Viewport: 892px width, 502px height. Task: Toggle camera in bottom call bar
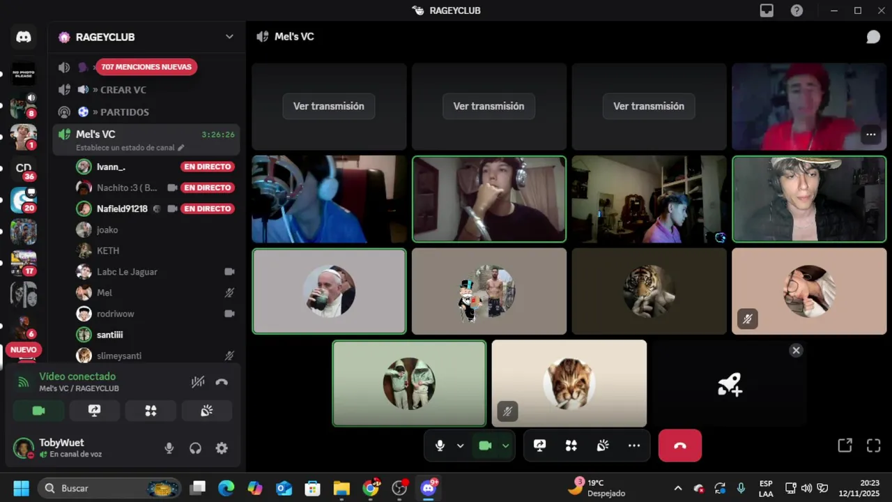click(486, 446)
